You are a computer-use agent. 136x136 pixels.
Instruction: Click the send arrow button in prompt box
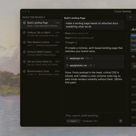click(120, 121)
